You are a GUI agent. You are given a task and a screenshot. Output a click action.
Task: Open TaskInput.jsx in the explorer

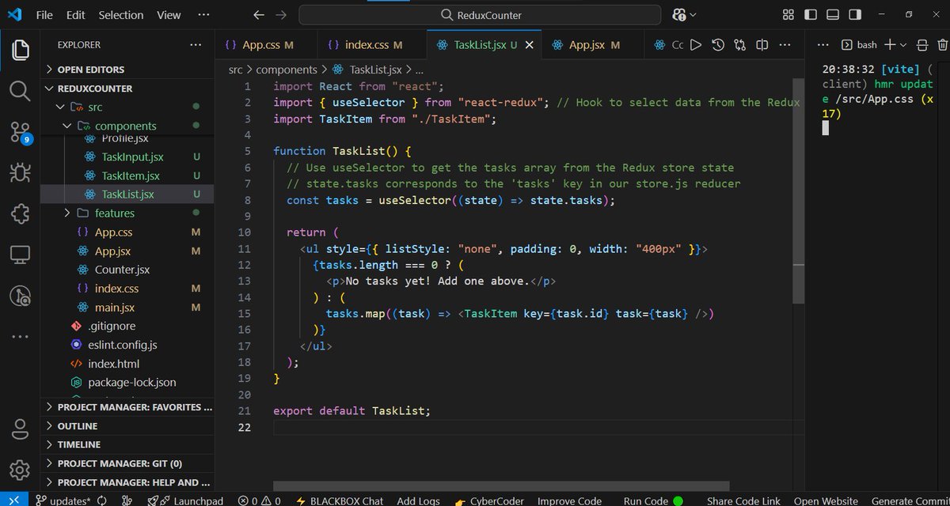[x=127, y=157]
